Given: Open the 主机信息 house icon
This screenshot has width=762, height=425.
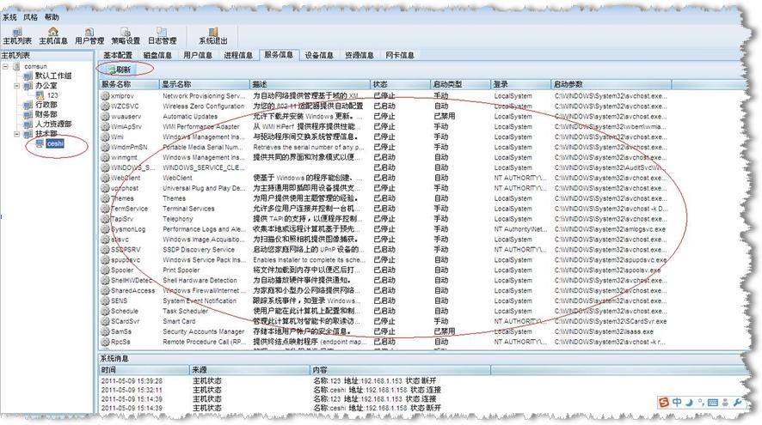Looking at the screenshot, I should (53, 32).
